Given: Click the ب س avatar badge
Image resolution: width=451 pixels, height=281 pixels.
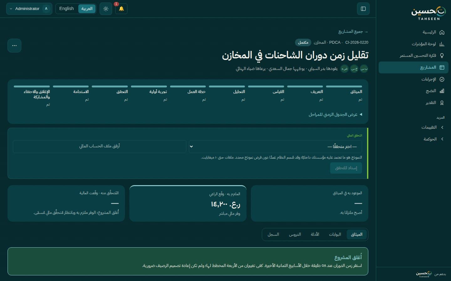Looking at the screenshot, I should [364, 69].
